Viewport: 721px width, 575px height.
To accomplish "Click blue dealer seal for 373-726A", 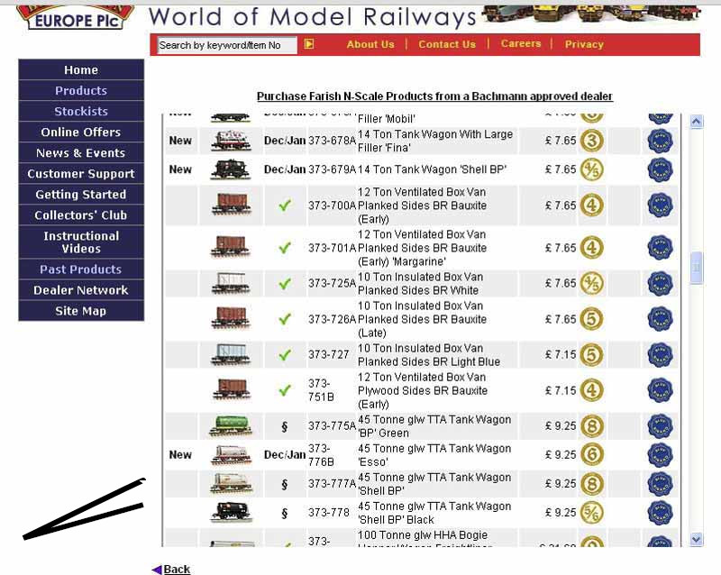I will coord(660,319).
